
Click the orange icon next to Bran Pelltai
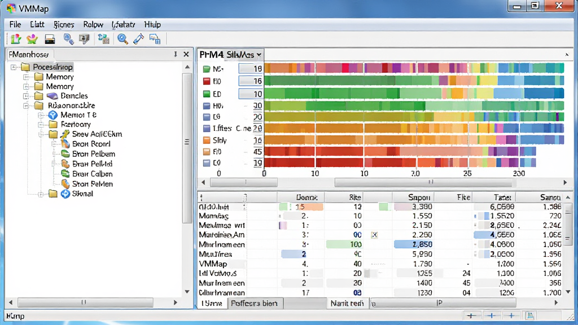[65, 164]
